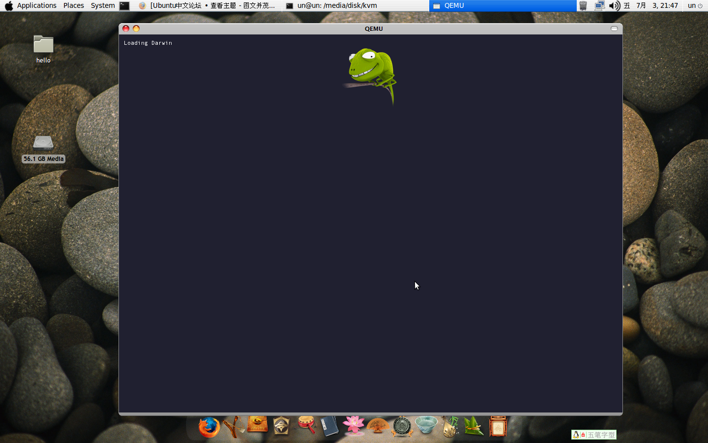Click the penguin input method indicator
708x443 pixels.
pos(576,435)
